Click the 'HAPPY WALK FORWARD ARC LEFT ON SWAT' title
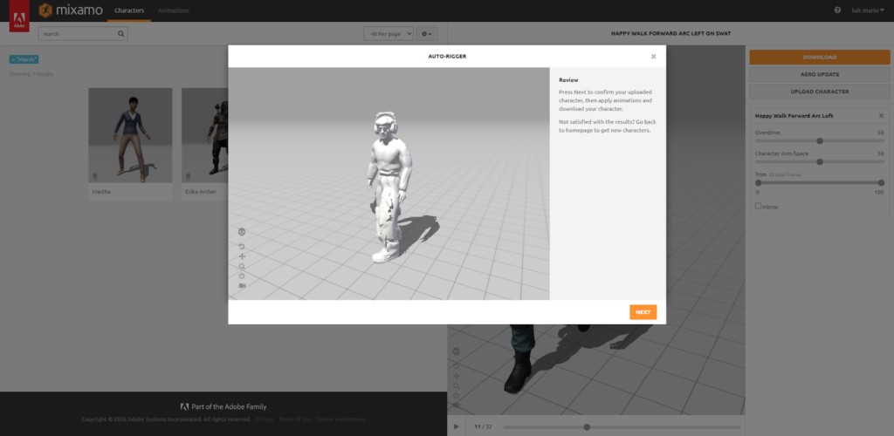Viewport: 894px width, 436px height. (x=670, y=34)
